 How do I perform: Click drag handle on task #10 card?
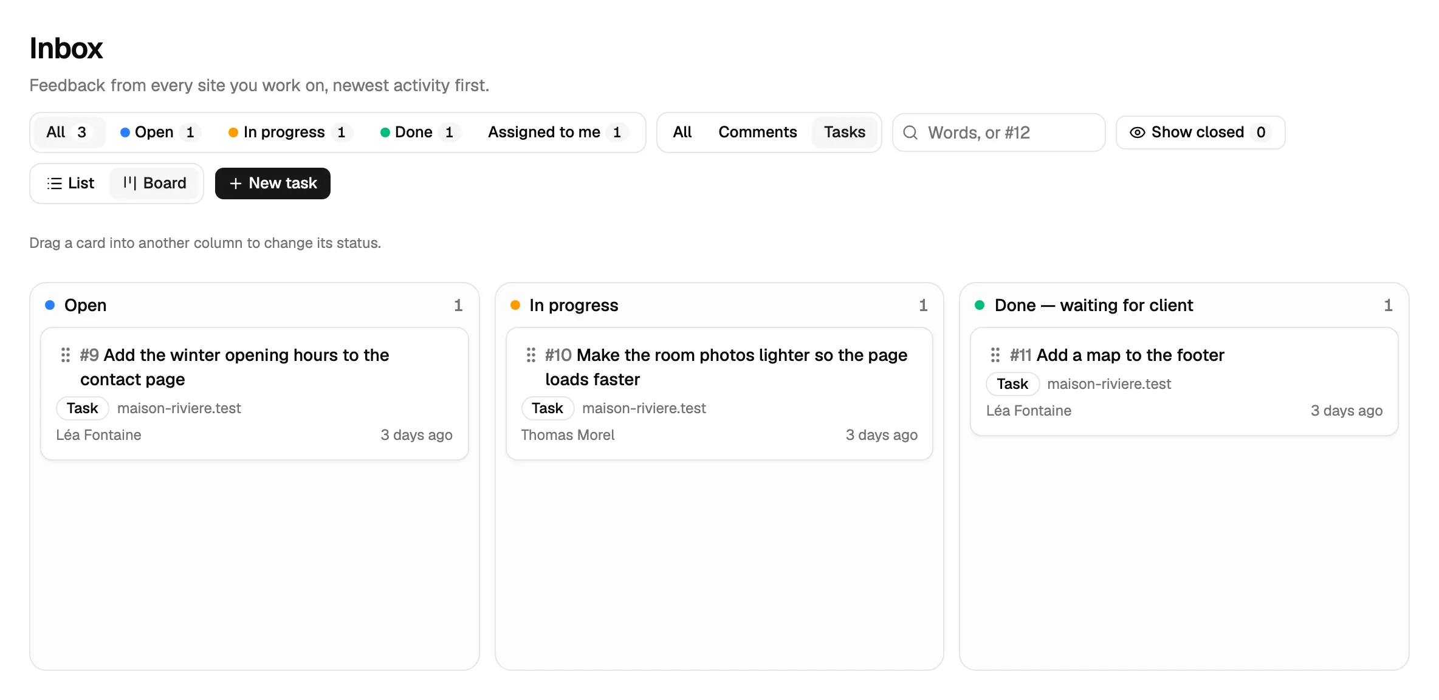(x=531, y=355)
